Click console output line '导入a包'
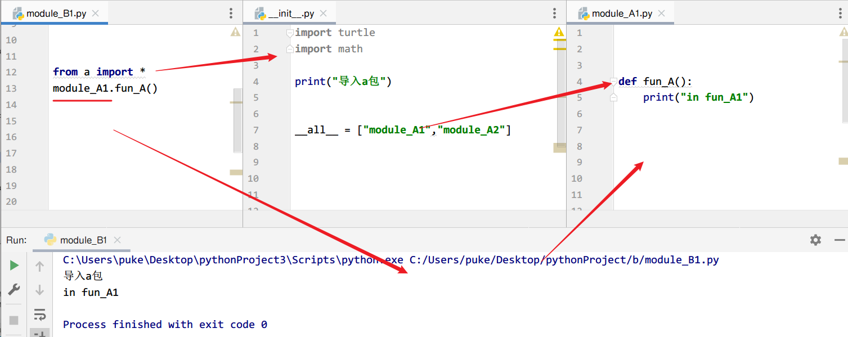The height and width of the screenshot is (337, 848). click(x=83, y=276)
